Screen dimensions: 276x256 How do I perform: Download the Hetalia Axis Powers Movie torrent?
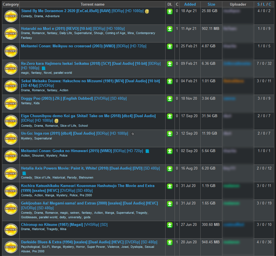170,169
